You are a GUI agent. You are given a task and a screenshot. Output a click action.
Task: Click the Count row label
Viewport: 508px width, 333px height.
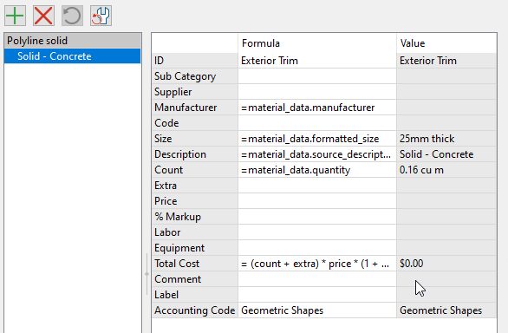[195, 170]
